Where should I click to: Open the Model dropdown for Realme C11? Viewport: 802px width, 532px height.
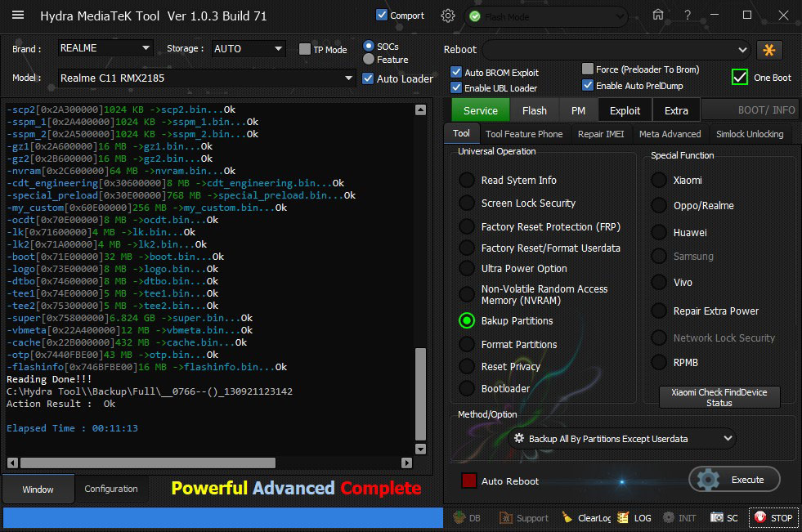[206, 78]
